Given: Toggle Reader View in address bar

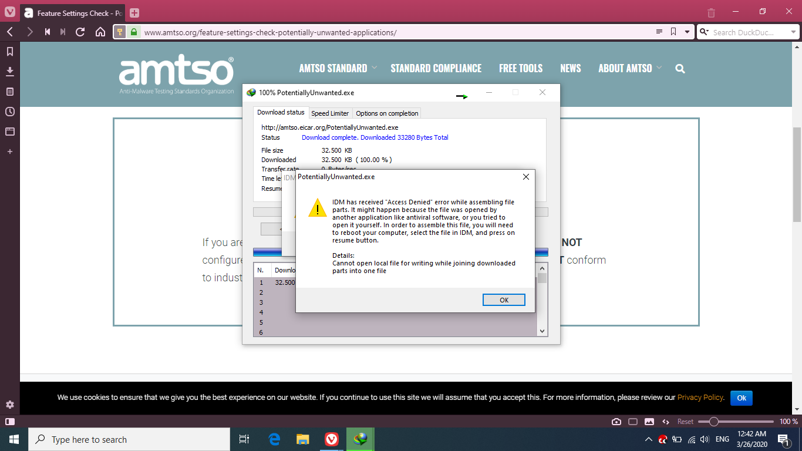Looking at the screenshot, I should (x=659, y=32).
